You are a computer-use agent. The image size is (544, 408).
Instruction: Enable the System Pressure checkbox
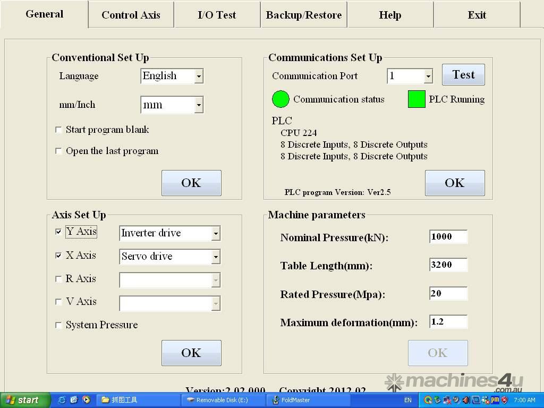point(58,325)
